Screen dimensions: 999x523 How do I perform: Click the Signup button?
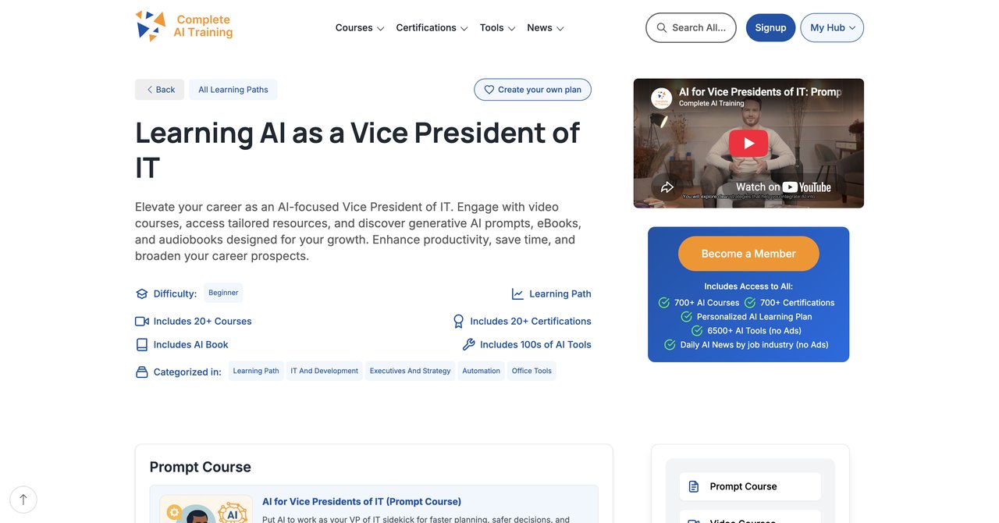(x=770, y=27)
